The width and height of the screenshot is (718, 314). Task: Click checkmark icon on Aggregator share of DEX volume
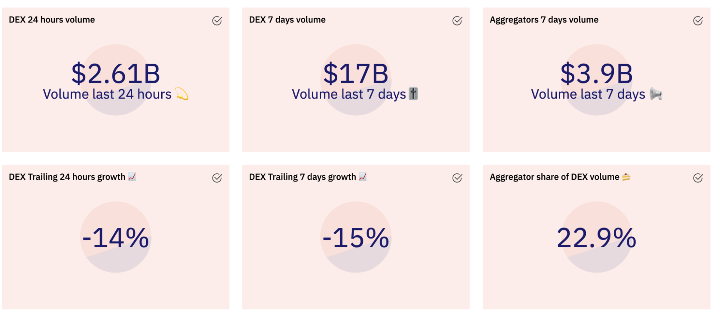click(698, 177)
